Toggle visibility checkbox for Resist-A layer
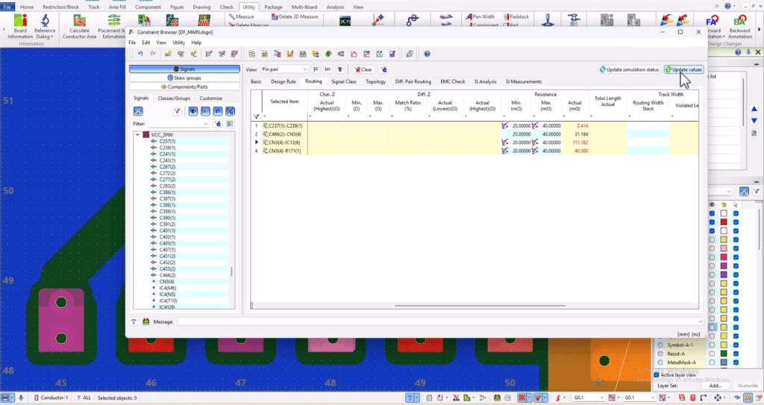The width and height of the screenshot is (764, 405). click(712, 354)
